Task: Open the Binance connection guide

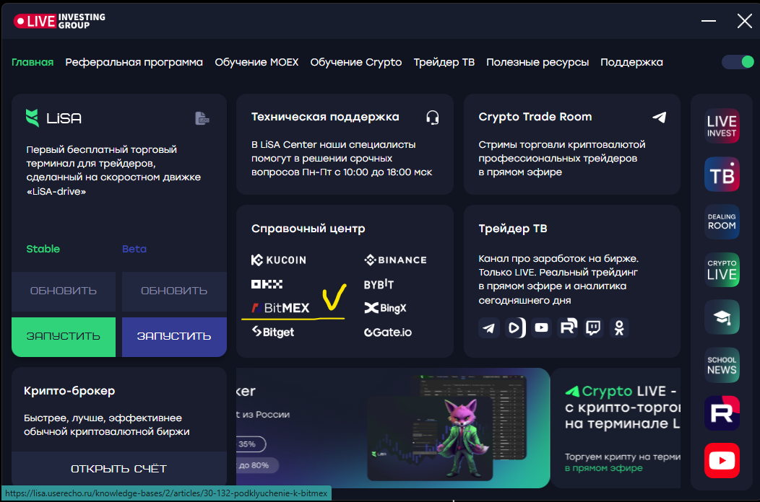Action: (395, 260)
